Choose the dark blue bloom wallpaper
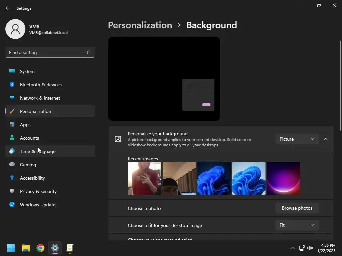 214,178
